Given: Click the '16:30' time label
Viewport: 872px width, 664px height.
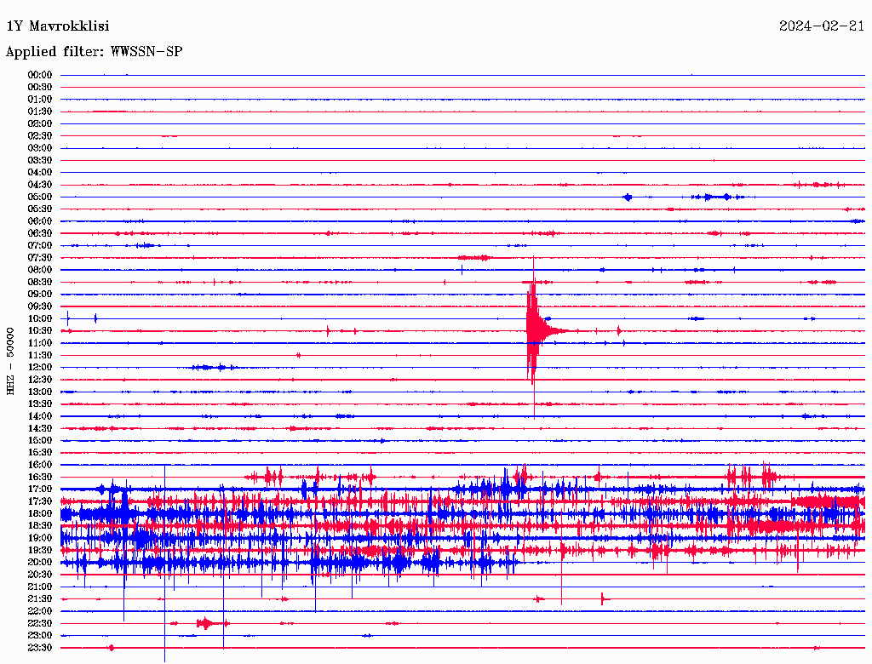Looking at the screenshot, I should [39, 477].
